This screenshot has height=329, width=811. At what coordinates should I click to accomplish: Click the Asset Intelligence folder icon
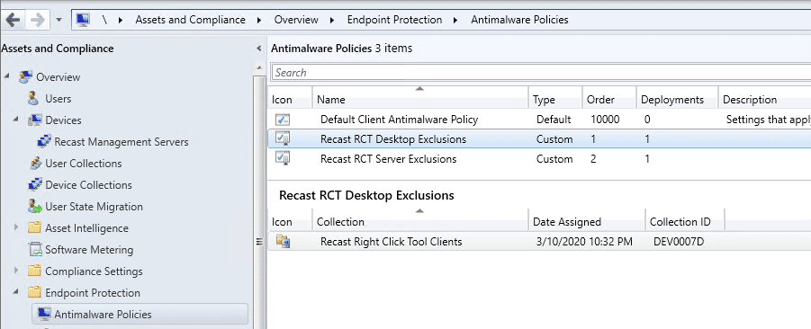[x=34, y=227]
